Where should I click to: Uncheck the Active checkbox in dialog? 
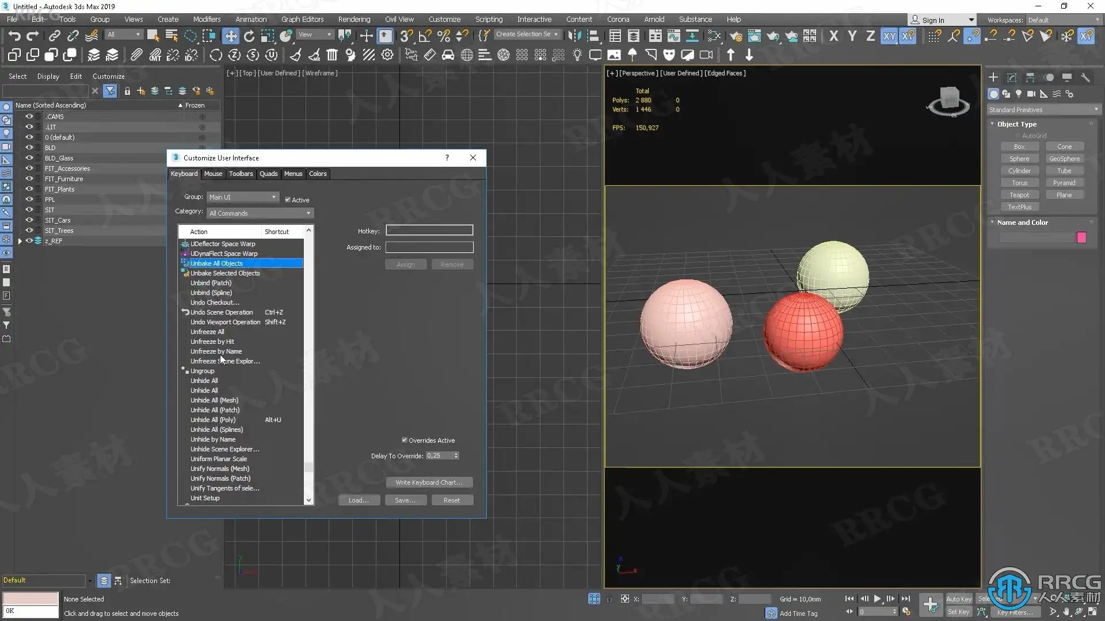(288, 200)
